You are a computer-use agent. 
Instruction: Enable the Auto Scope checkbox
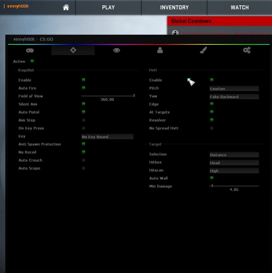[84, 168]
